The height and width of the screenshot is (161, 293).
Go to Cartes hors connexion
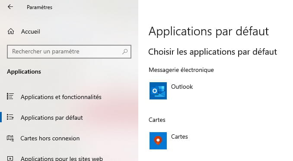(x=50, y=138)
